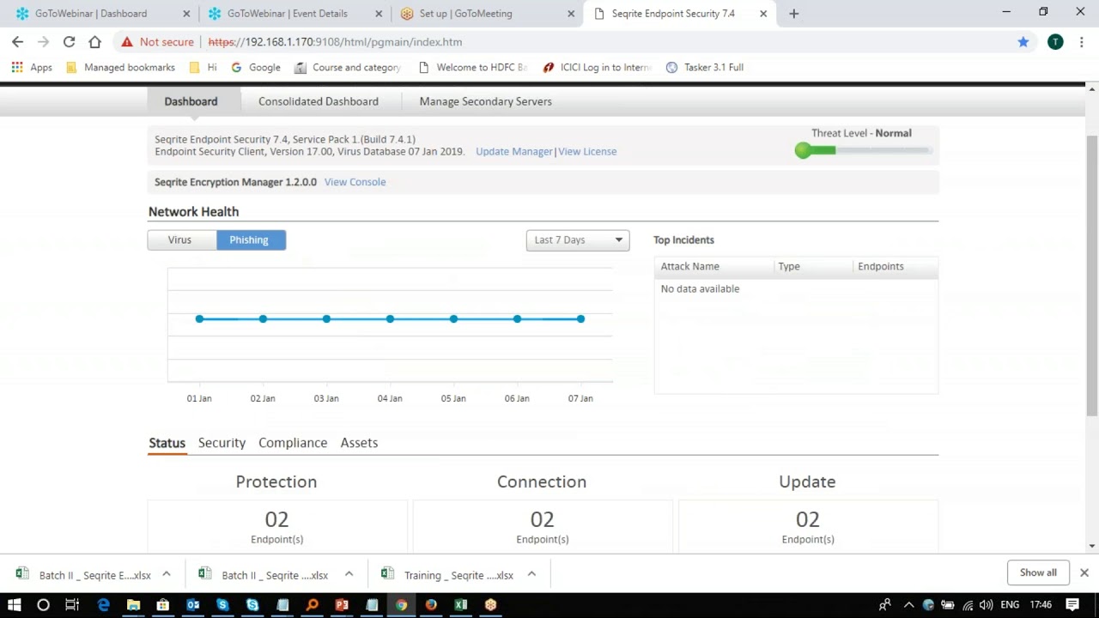Image resolution: width=1099 pixels, height=618 pixels.
Task: Open Task View on the taskbar
Action: [72, 604]
